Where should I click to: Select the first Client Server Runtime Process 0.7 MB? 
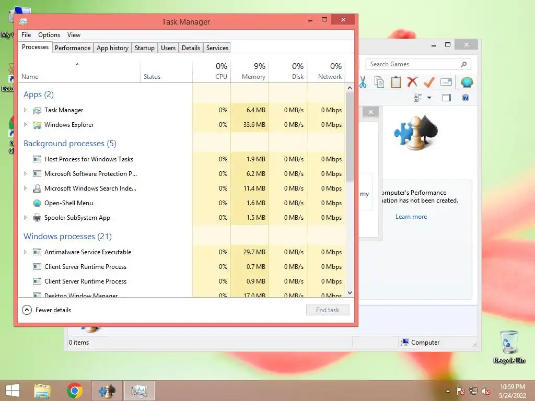[181, 267]
